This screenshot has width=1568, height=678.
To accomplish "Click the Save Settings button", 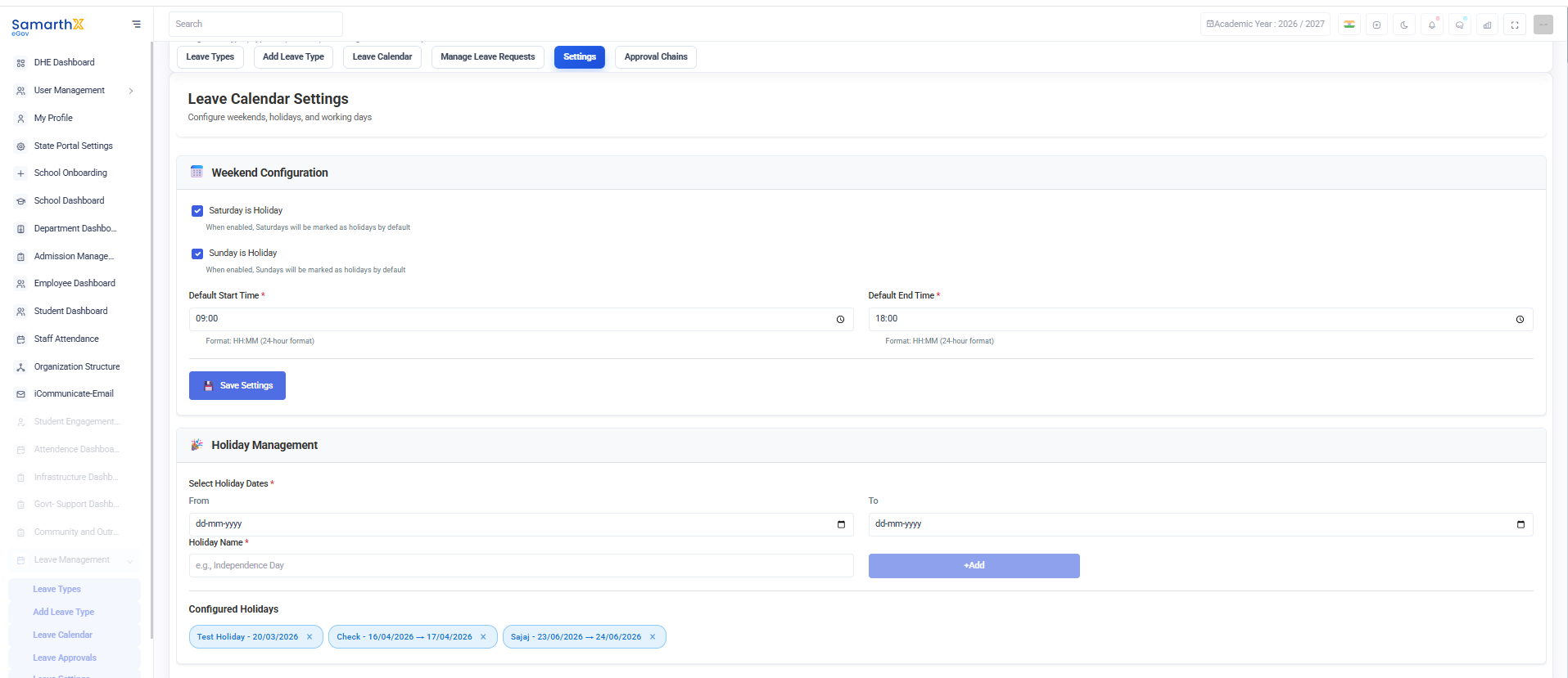I will (x=237, y=386).
